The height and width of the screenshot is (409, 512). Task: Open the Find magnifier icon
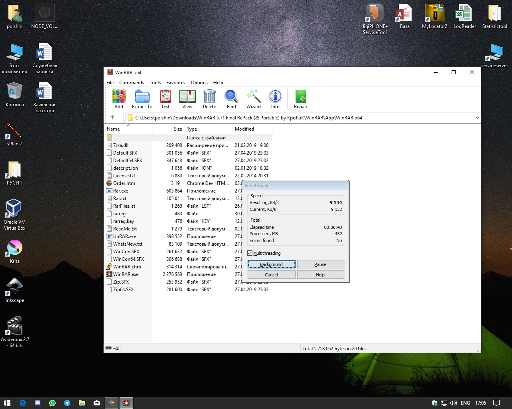pyautogui.click(x=231, y=97)
